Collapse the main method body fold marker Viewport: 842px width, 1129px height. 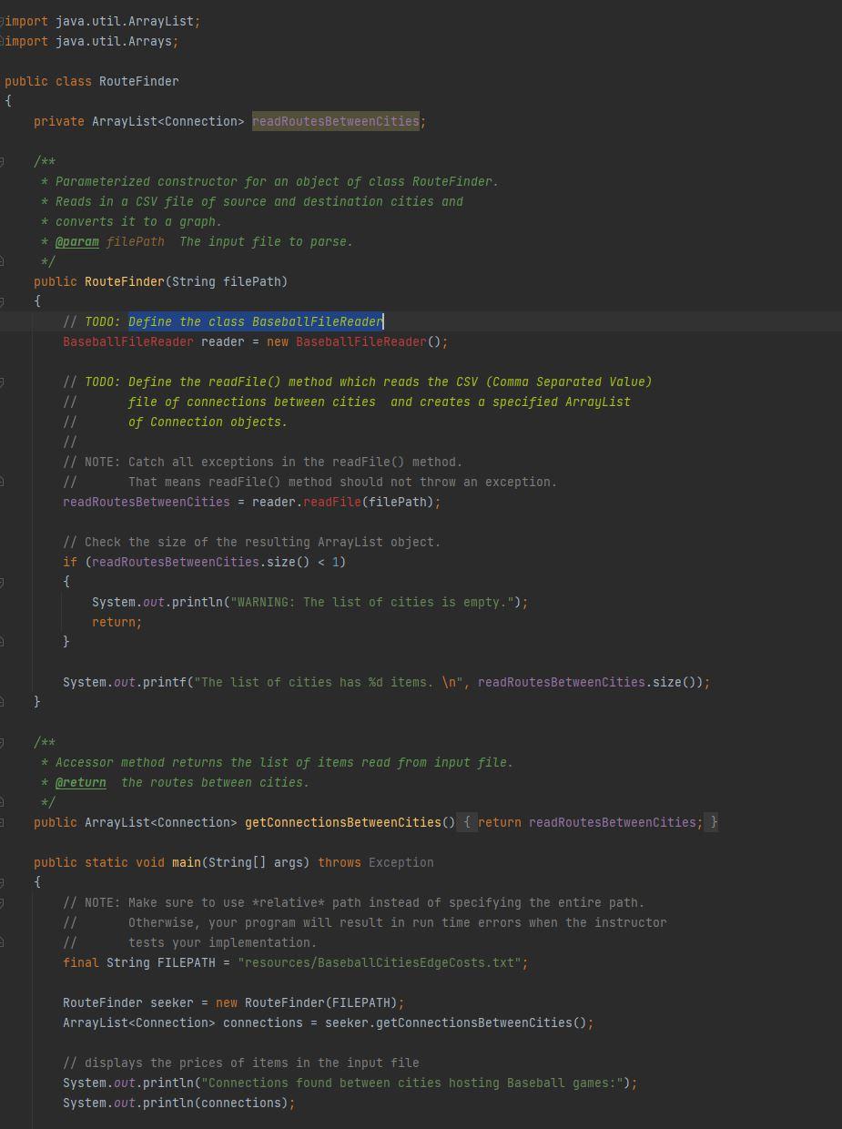point(2,882)
